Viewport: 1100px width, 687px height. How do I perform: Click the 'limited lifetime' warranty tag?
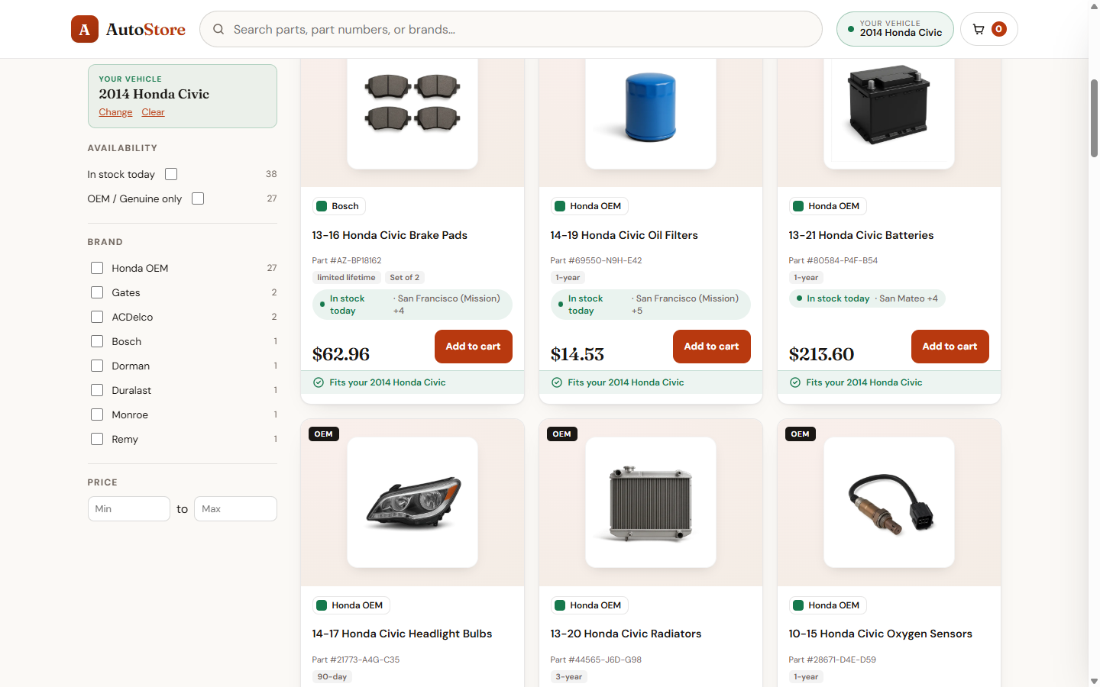tap(346, 278)
